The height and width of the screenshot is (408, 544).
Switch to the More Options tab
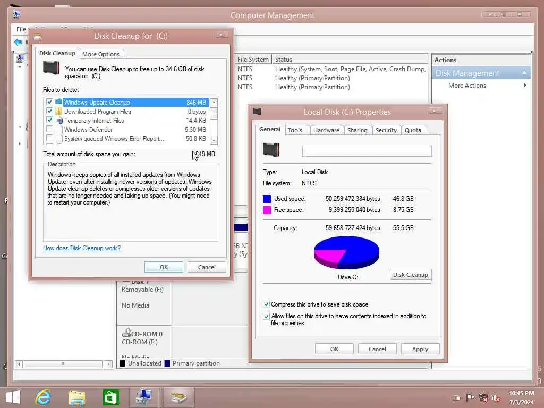101,54
